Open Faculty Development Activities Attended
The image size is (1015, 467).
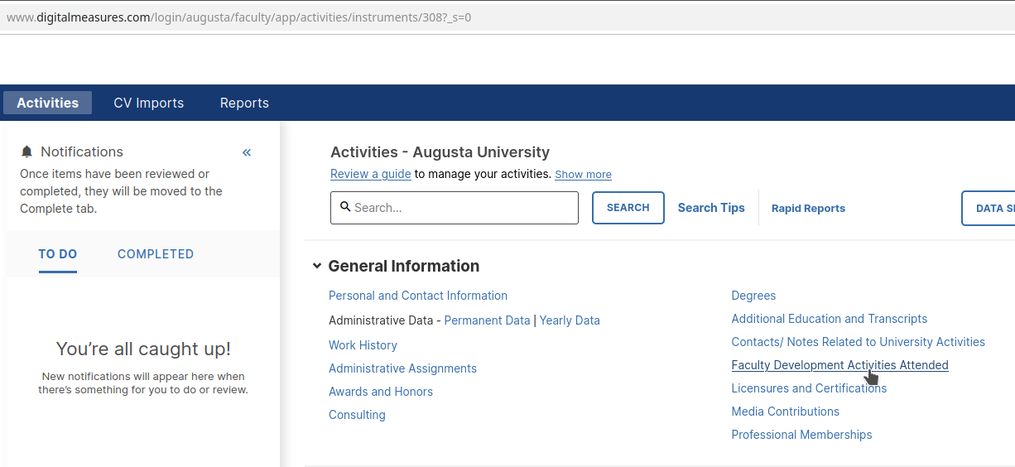[839, 365]
